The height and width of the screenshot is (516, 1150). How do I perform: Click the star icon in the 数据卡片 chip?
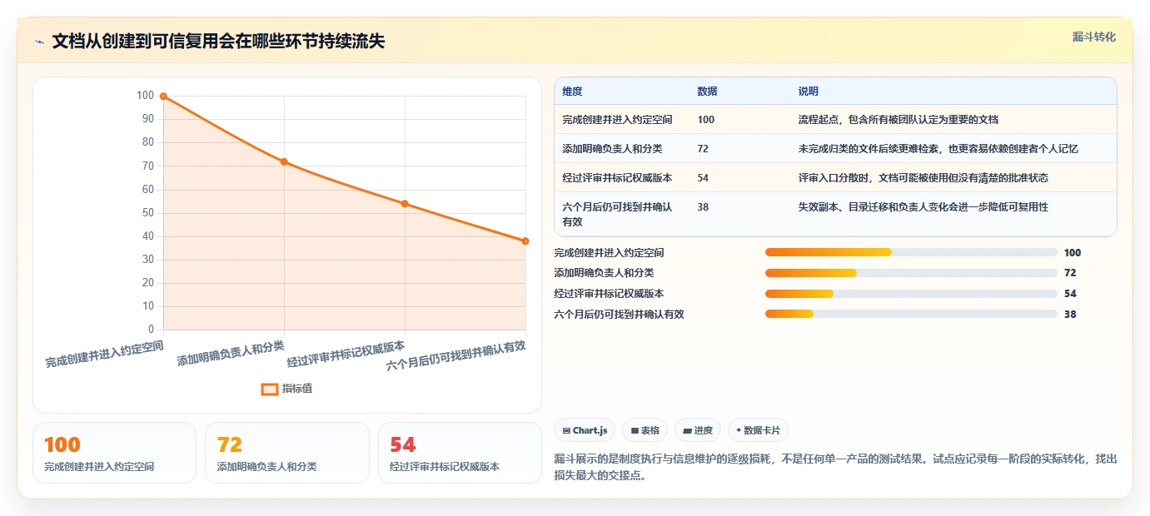(739, 430)
